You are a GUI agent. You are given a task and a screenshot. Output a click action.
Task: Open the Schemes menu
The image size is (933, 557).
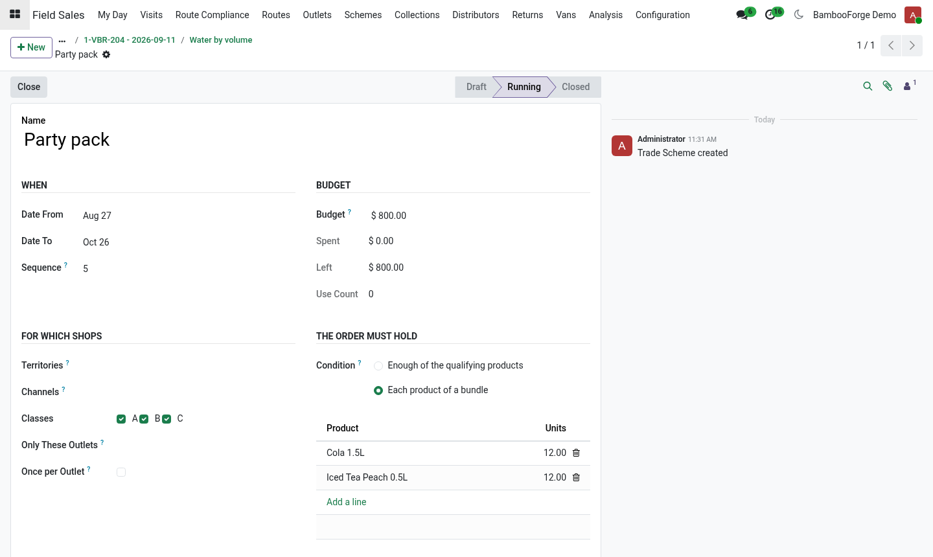pos(363,15)
